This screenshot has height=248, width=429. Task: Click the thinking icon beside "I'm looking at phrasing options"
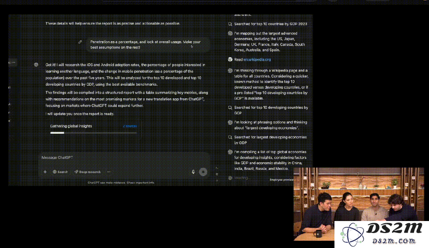click(x=230, y=123)
